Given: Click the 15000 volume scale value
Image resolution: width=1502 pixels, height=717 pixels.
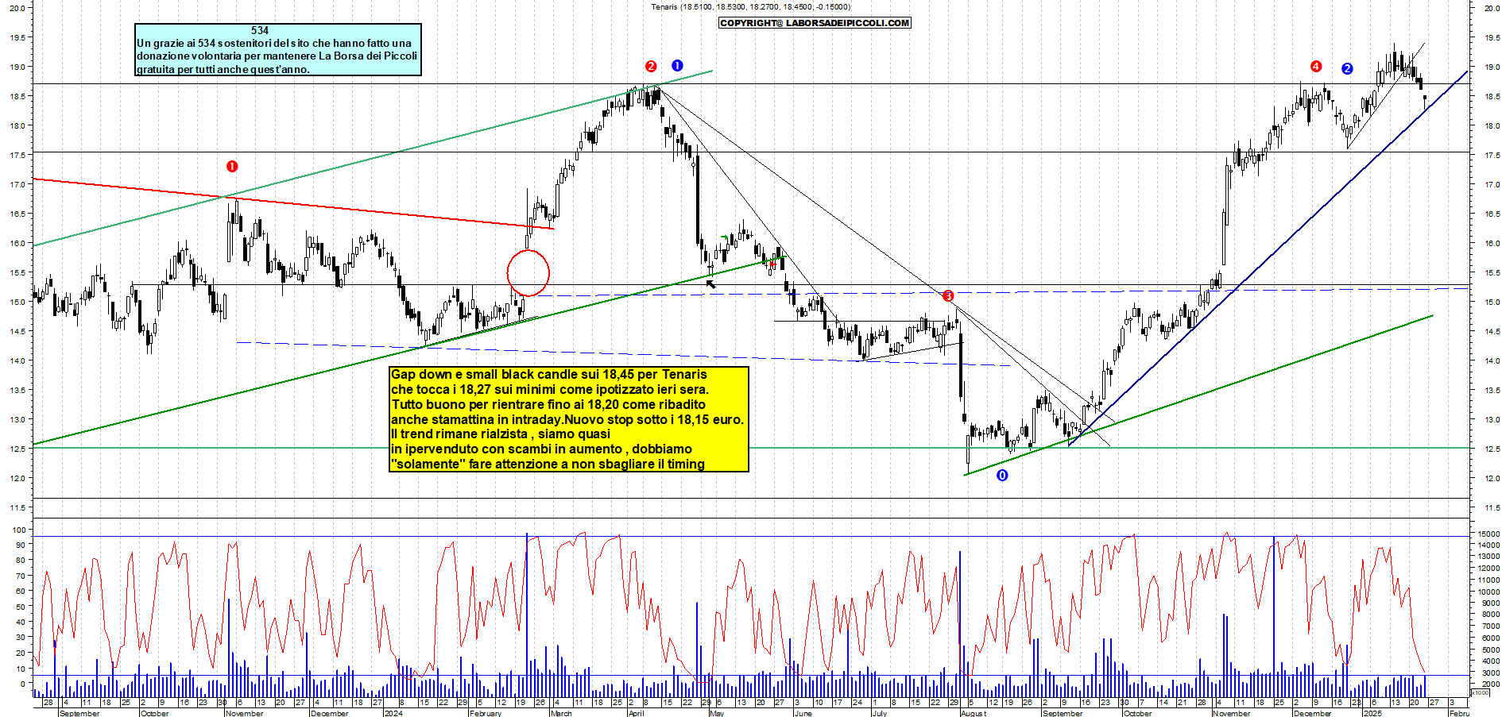Looking at the screenshot, I should (1488, 534).
